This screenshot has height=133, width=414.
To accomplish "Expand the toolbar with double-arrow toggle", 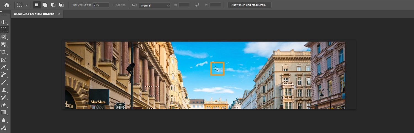I will click(1, 11).
